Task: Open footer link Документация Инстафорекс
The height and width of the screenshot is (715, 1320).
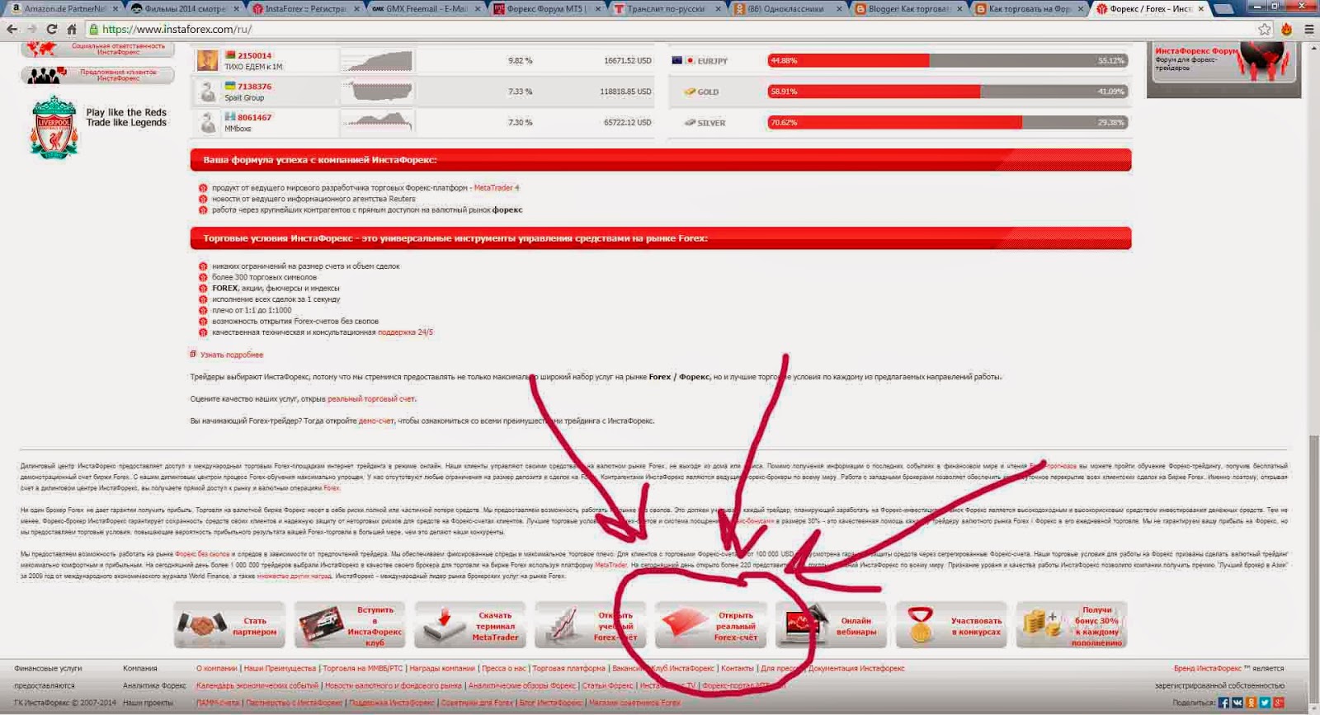Action: 856,668
